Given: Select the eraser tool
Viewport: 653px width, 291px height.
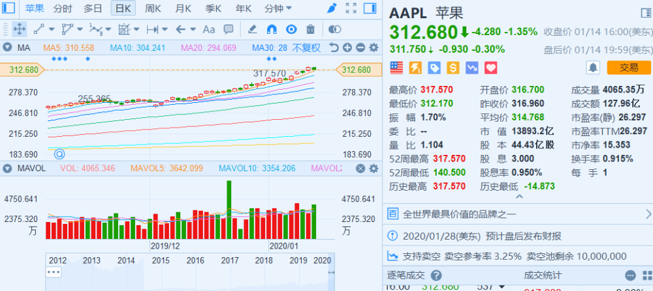Looking at the screenshot, I should (x=252, y=29).
